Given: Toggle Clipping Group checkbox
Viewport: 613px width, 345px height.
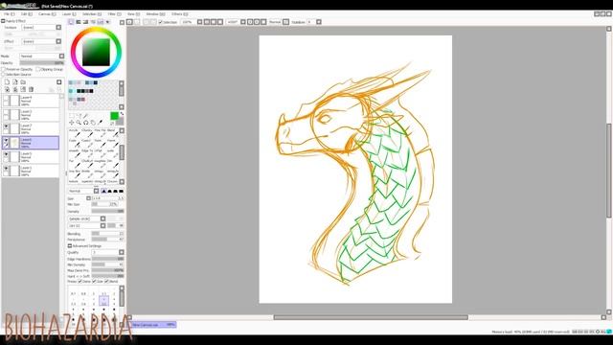Looking at the screenshot, I should tap(38, 69).
